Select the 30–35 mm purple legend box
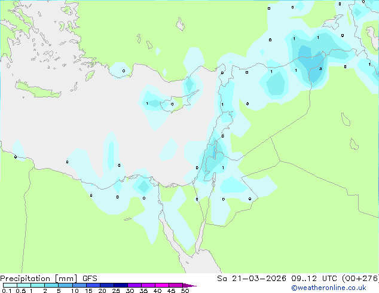This screenshot has width=379, height=293. (135, 285)
